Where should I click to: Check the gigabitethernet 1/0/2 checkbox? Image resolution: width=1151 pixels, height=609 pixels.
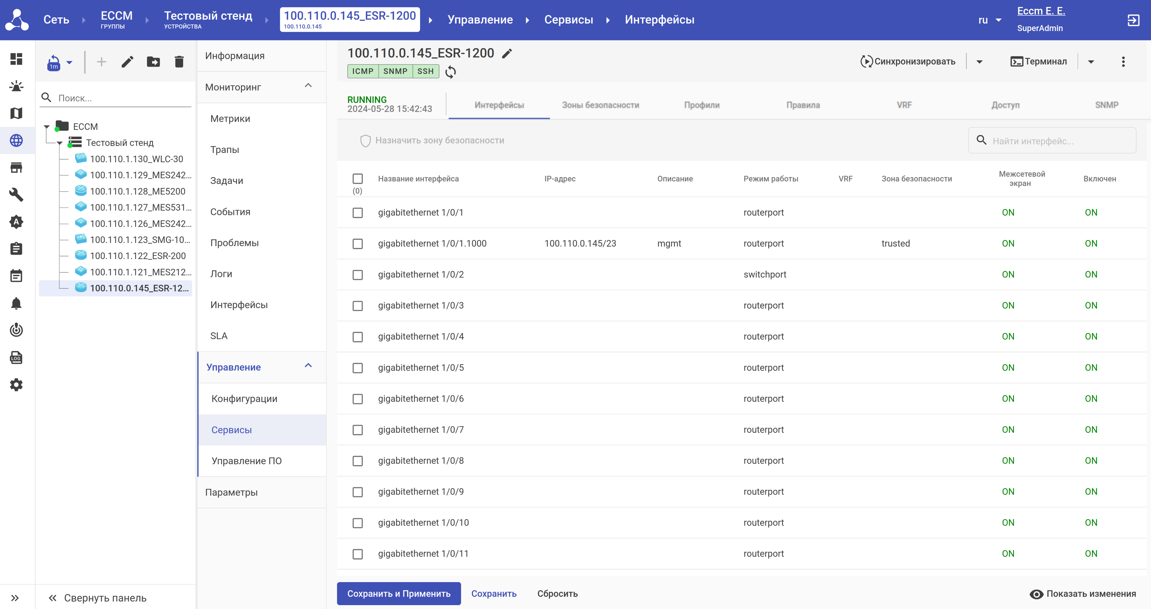pyautogui.click(x=357, y=275)
